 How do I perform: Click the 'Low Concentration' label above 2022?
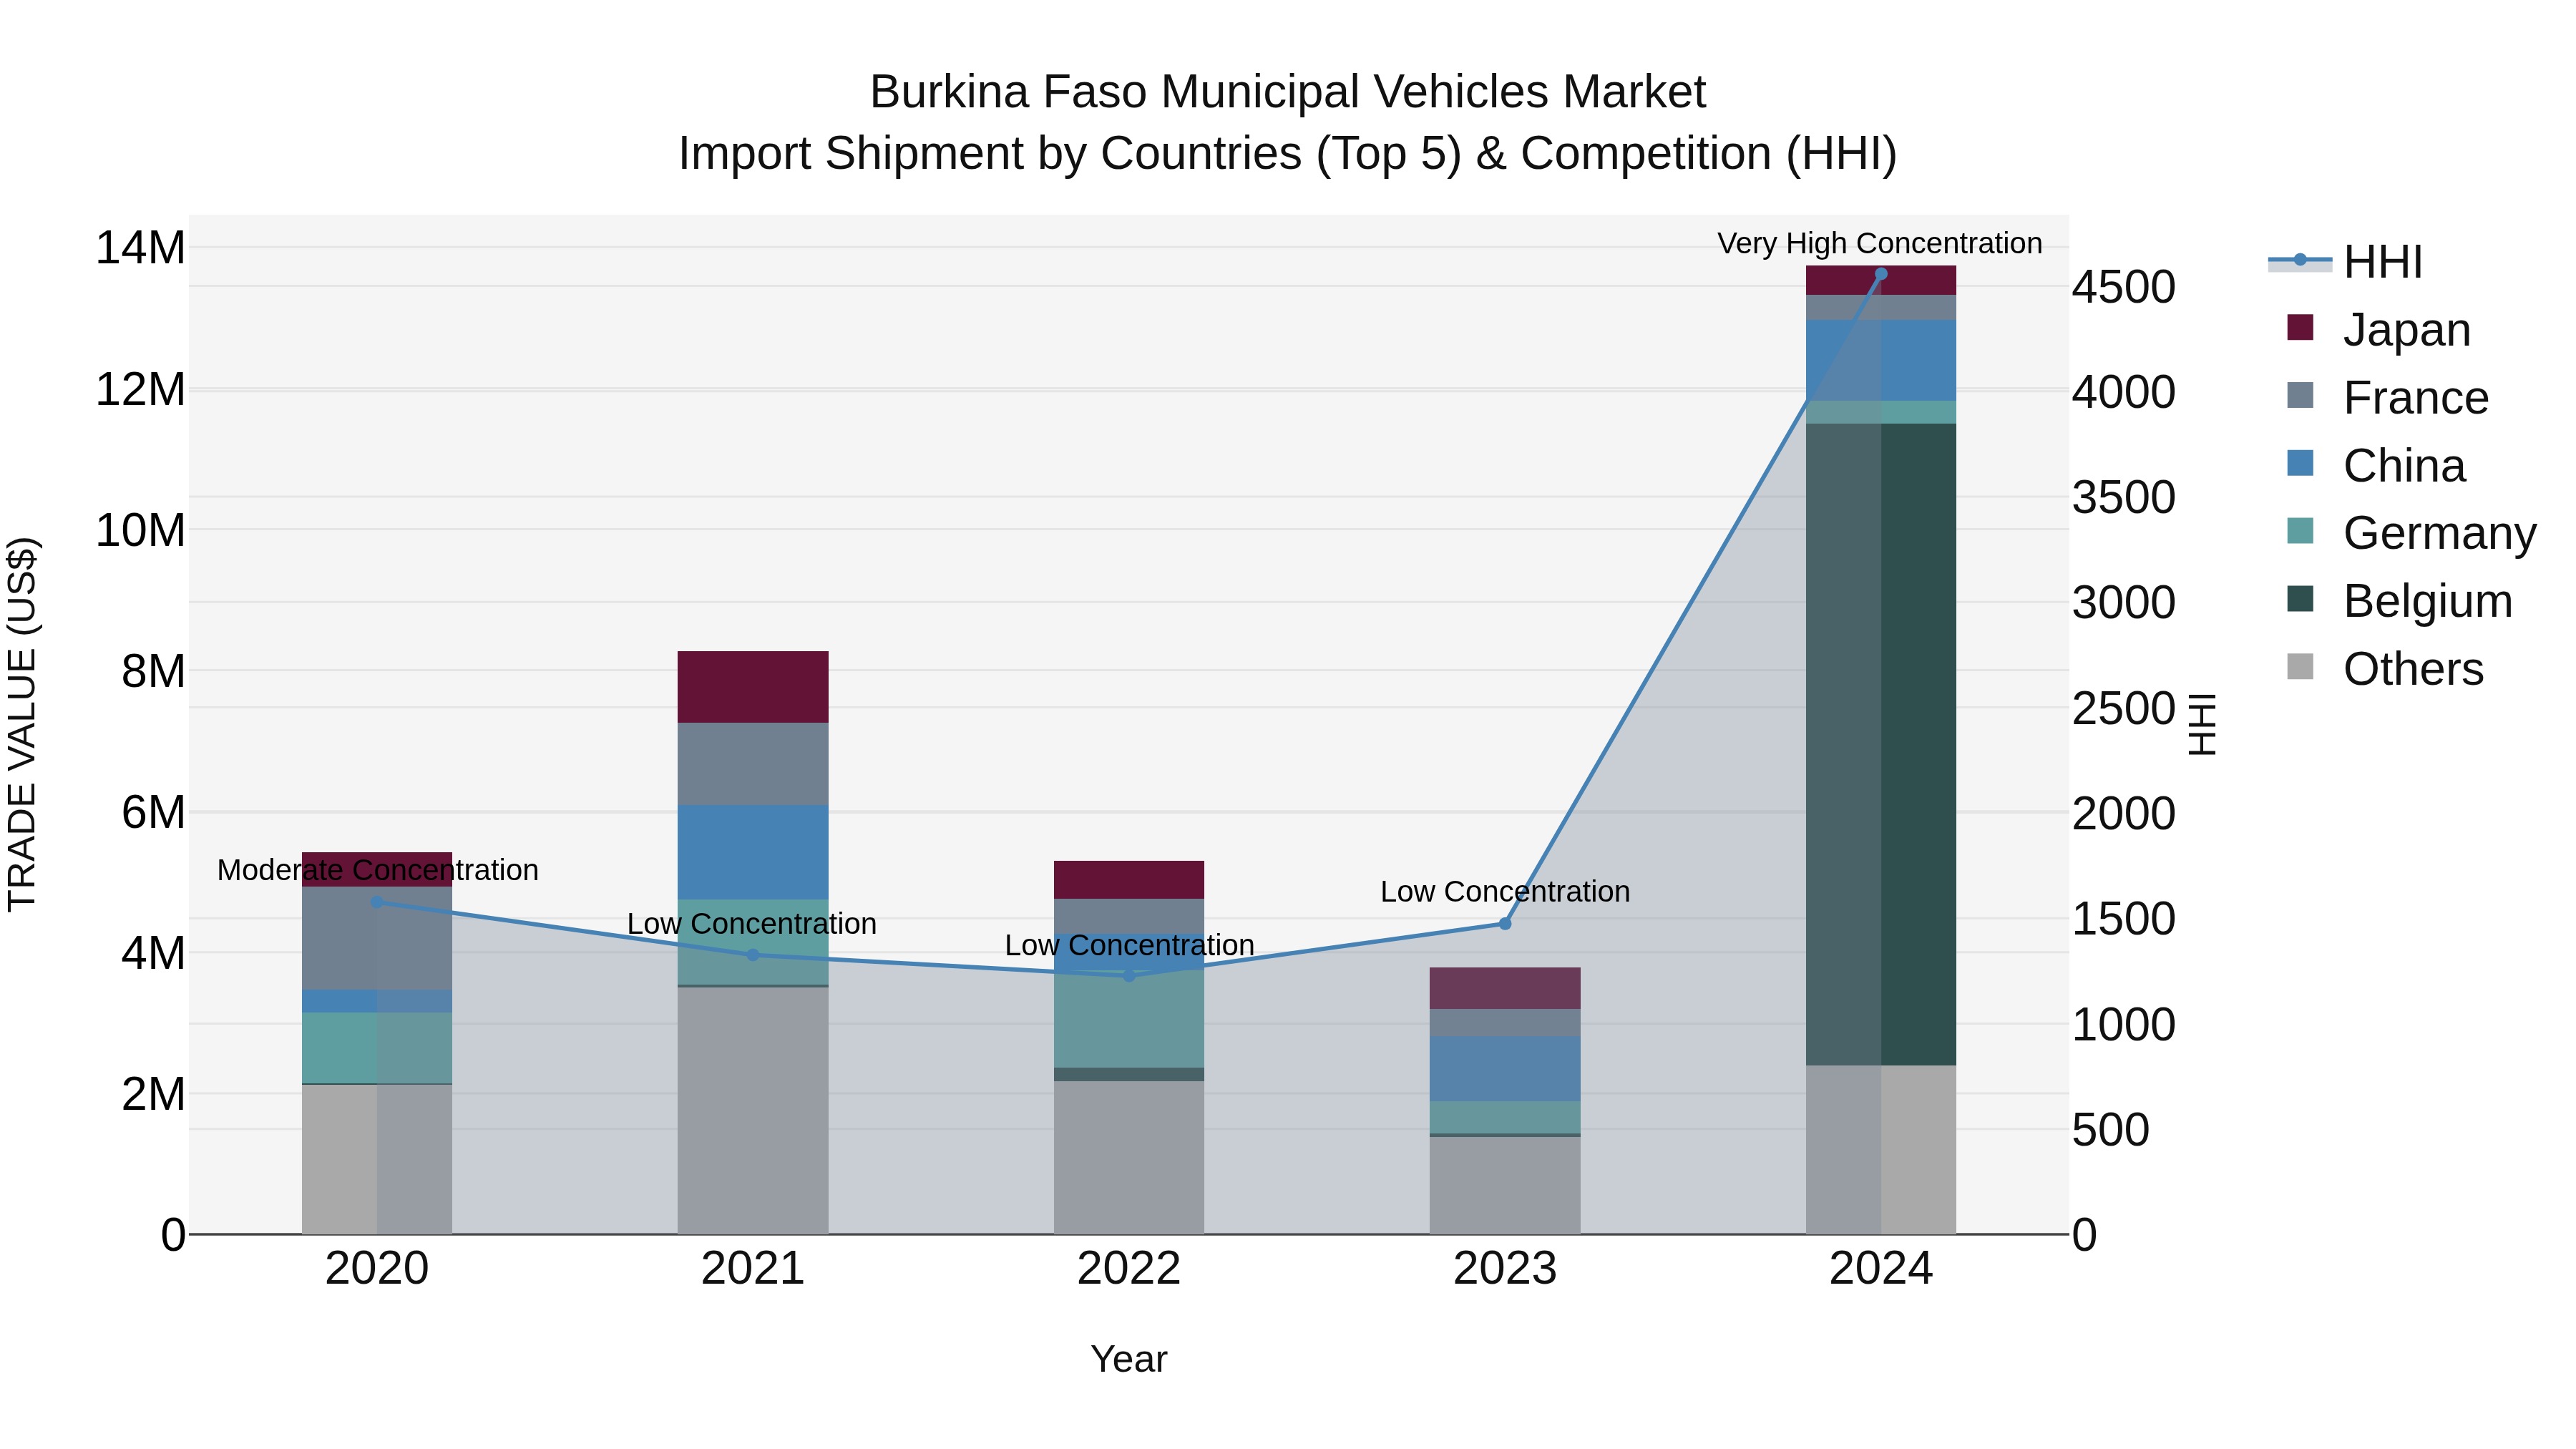pyautogui.click(x=1129, y=945)
